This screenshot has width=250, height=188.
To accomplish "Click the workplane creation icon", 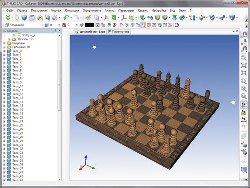I will click(x=97, y=18).
